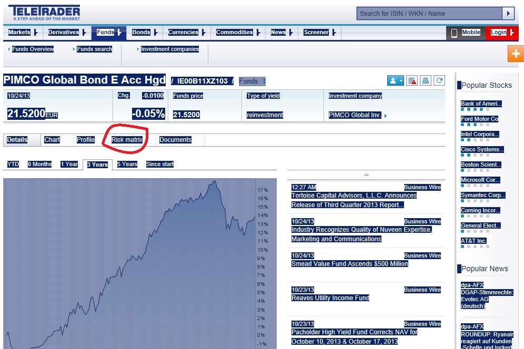Viewport: 524px width, 349px height.
Task: Open DGAP-Stimmrechte Evotec AG news item
Action: (x=487, y=299)
